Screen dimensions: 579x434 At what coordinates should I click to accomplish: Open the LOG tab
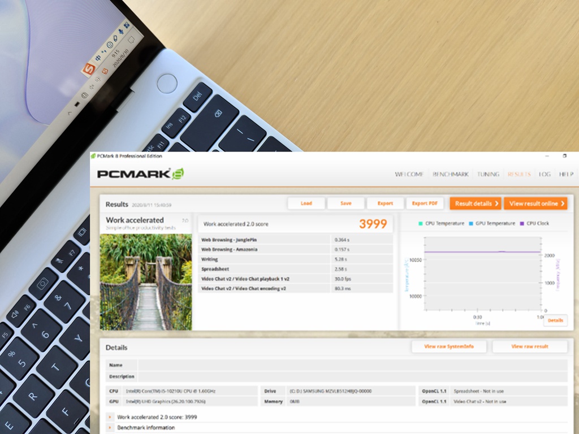point(545,174)
